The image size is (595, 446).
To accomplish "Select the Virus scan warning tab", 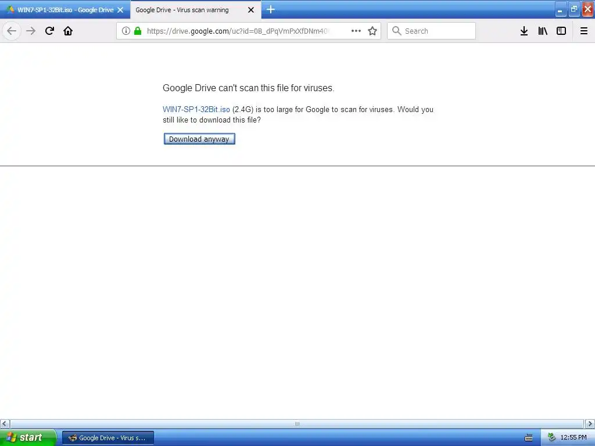I will coord(195,10).
